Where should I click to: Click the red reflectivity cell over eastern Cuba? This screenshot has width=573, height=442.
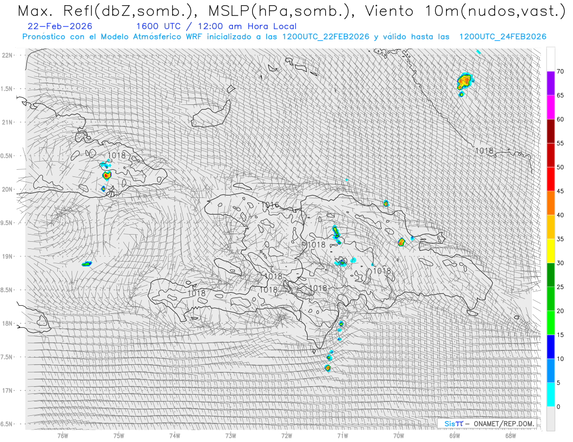click(106, 175)
